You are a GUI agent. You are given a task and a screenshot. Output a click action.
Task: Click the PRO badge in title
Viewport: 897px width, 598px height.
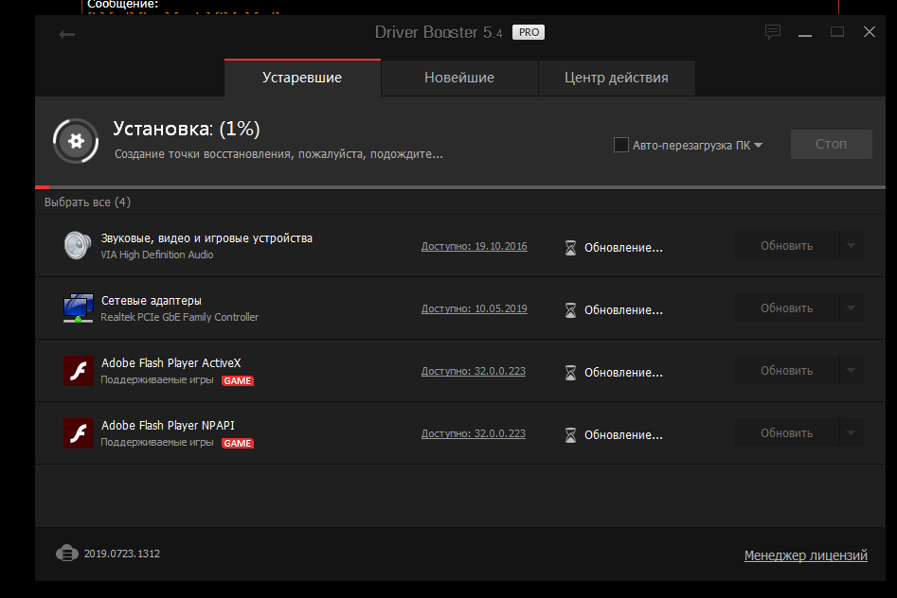point(528,32)
